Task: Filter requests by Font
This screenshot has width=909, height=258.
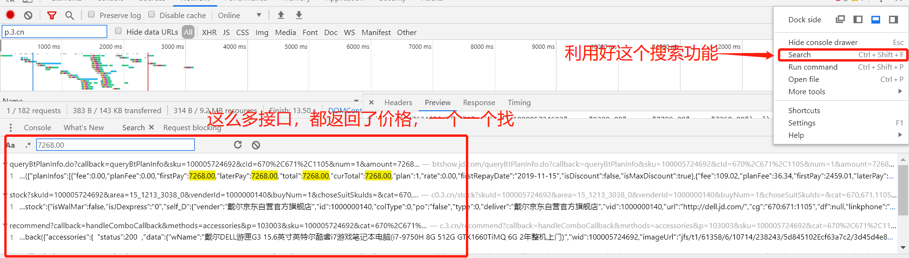Action: pyautogui.click(x=310, y=32)
